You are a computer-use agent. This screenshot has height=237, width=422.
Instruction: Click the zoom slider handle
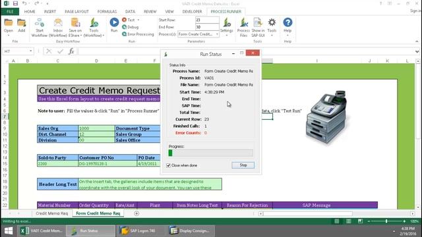click(x=386, y=221)
